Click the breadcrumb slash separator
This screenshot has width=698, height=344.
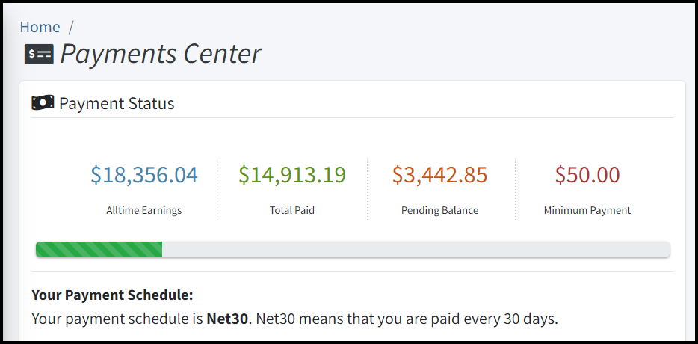click(70, 27)
